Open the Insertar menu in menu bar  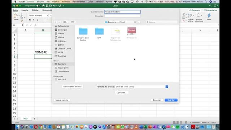click(x=56, y=1)
